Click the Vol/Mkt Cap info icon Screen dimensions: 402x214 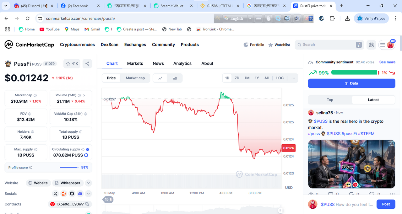(x=85, y=114)
